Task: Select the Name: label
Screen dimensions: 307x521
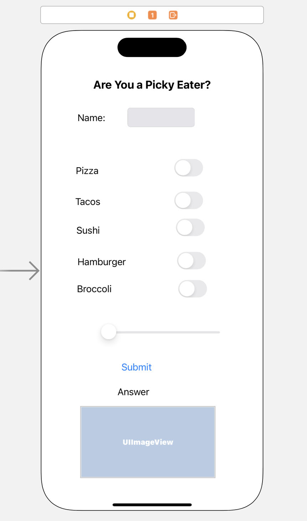Action: tap(92, 118)
